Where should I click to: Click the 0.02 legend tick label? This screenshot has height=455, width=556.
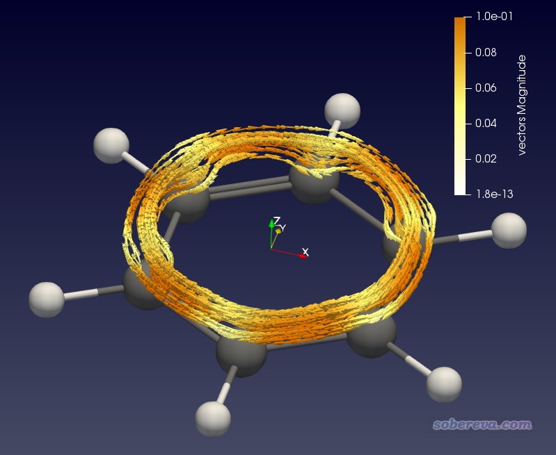[486, 158]
